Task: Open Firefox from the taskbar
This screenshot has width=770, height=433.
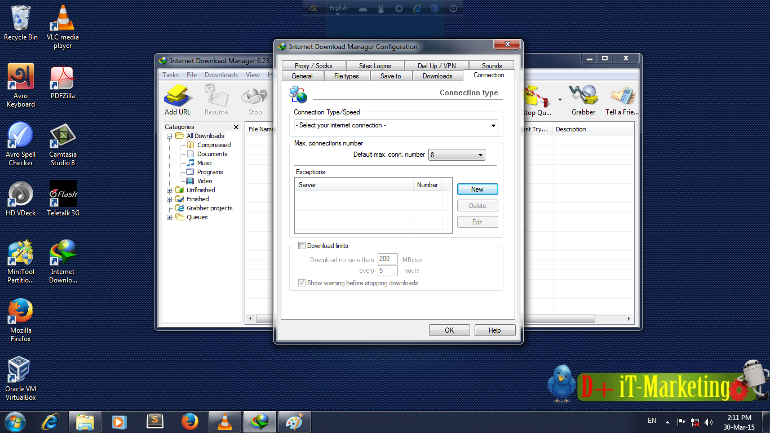Action: click(190, 421)
